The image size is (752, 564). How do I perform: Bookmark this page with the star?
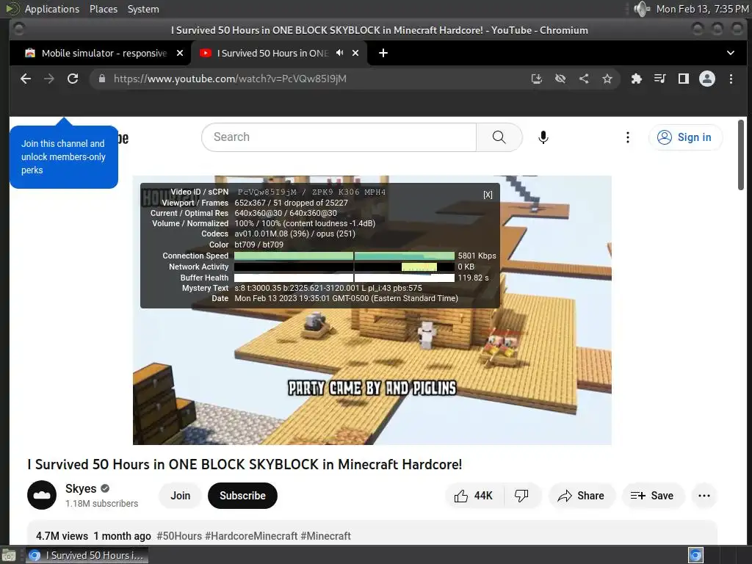click(607, 79)
